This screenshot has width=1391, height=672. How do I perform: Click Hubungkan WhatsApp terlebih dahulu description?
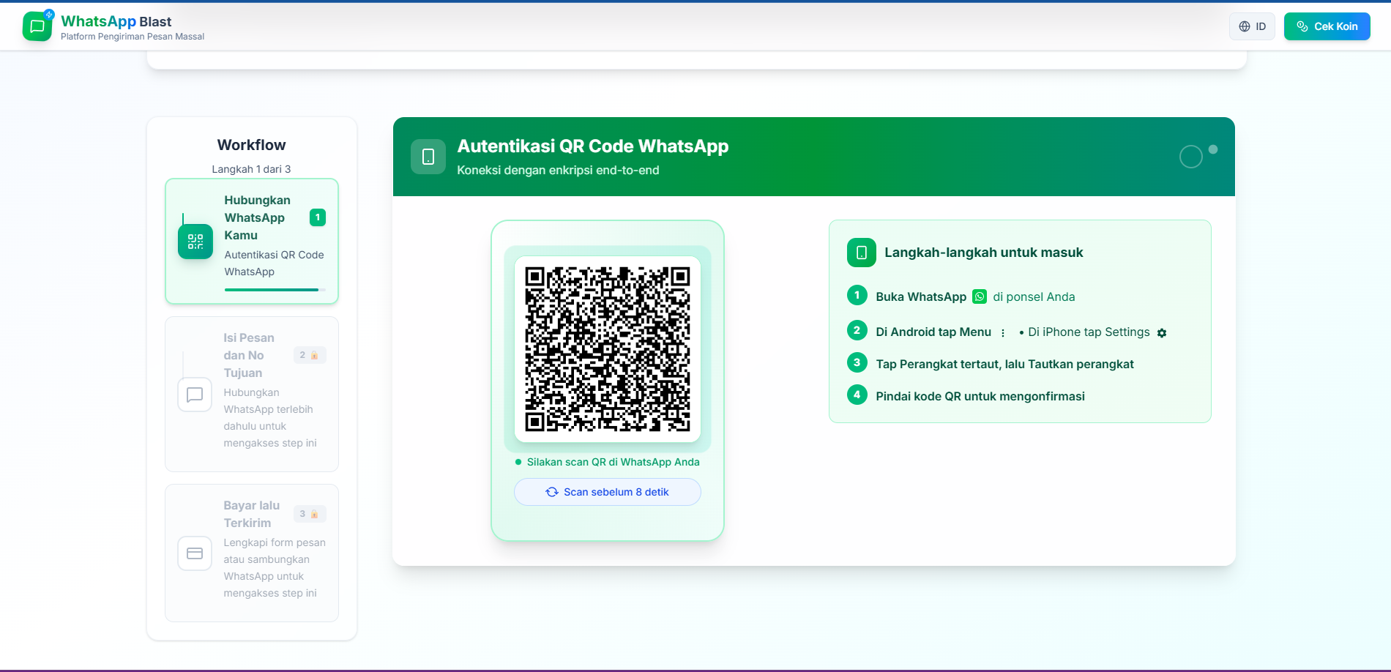(270, 418)
